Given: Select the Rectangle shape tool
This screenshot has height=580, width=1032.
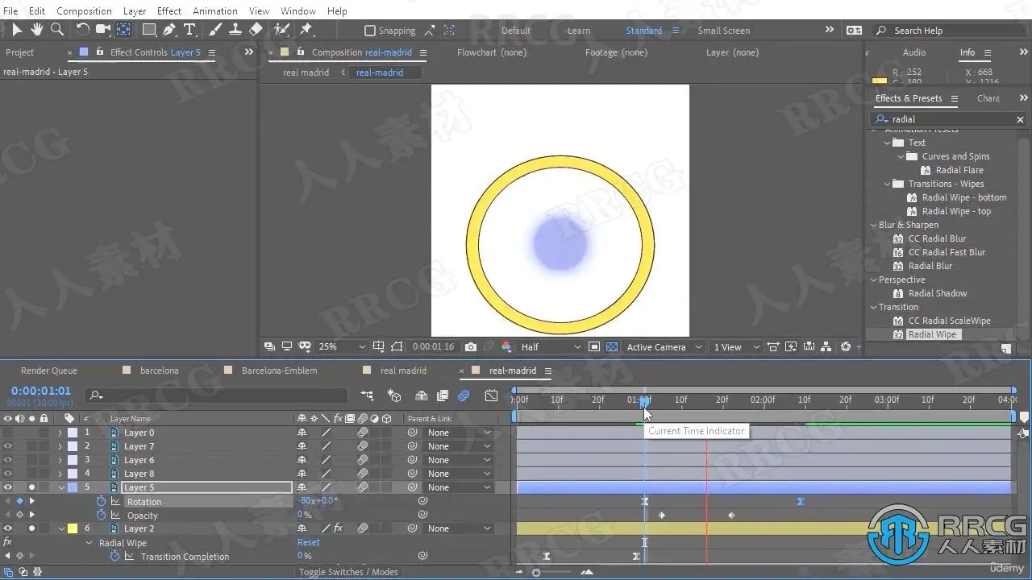Looking at the screenshot, I should pos(149,30).
